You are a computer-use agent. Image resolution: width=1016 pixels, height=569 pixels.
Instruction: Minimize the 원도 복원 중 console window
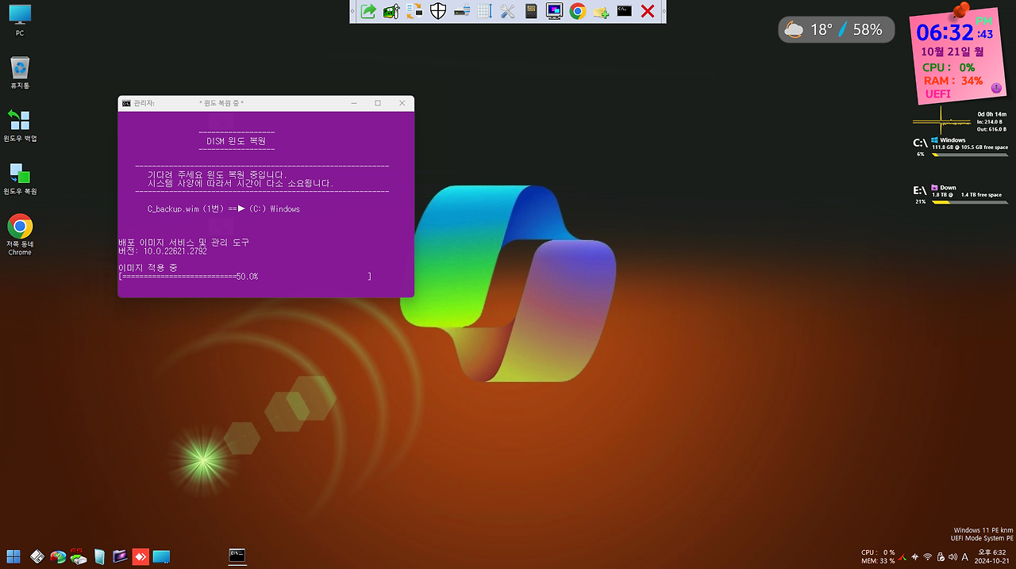(x=353, y=103)
